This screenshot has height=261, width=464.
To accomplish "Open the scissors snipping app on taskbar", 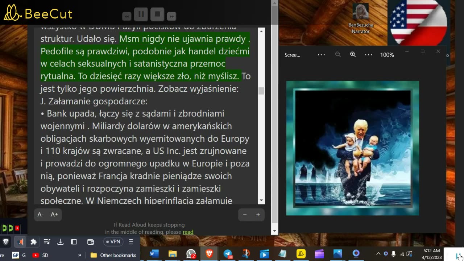I will click(246, 254).
